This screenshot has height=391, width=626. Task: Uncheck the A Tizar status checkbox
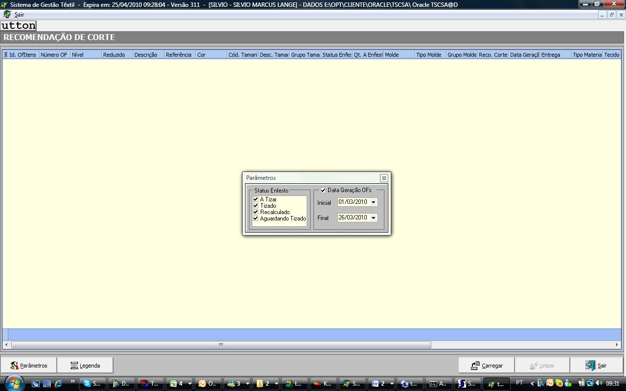(x=255, y=199)
